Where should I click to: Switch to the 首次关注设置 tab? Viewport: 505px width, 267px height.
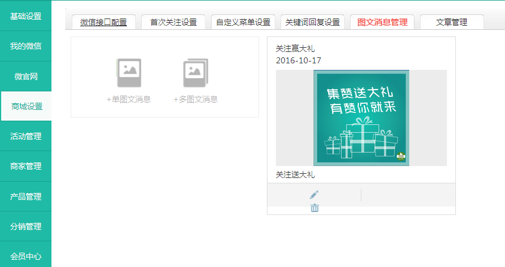[x=174, y=22]
